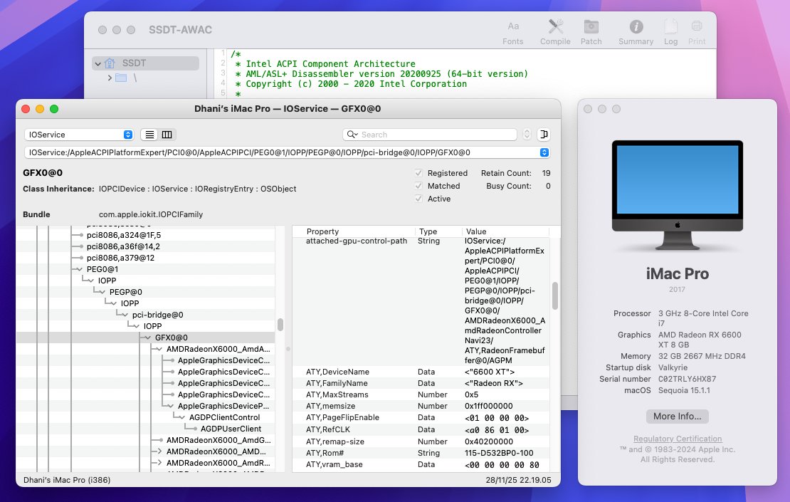790x502 pixels.
Task: Click the More Info... button
Action: pos(677,417)
